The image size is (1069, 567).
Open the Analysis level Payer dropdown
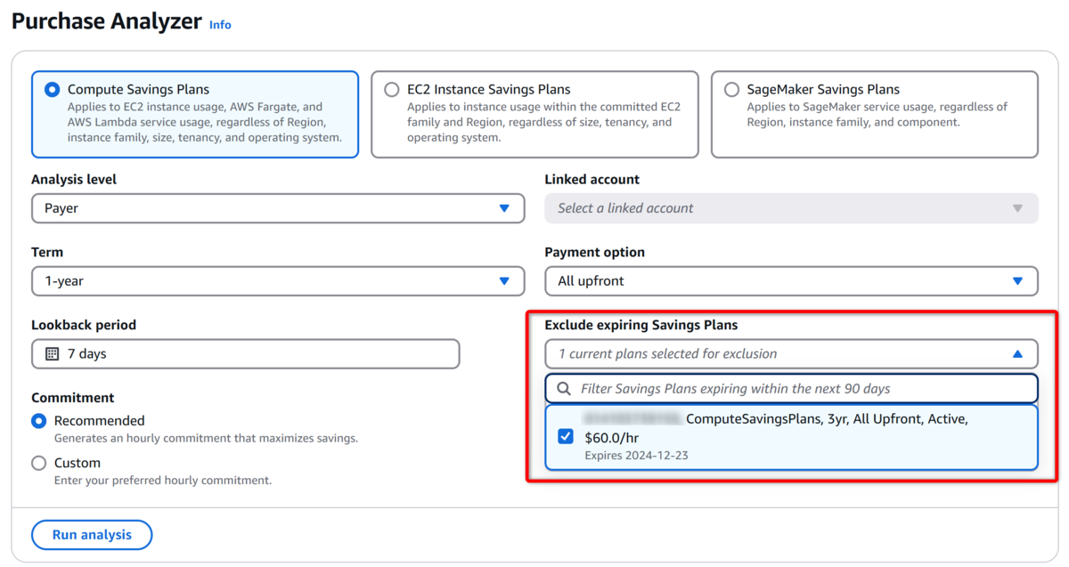(x=278, y=208)
